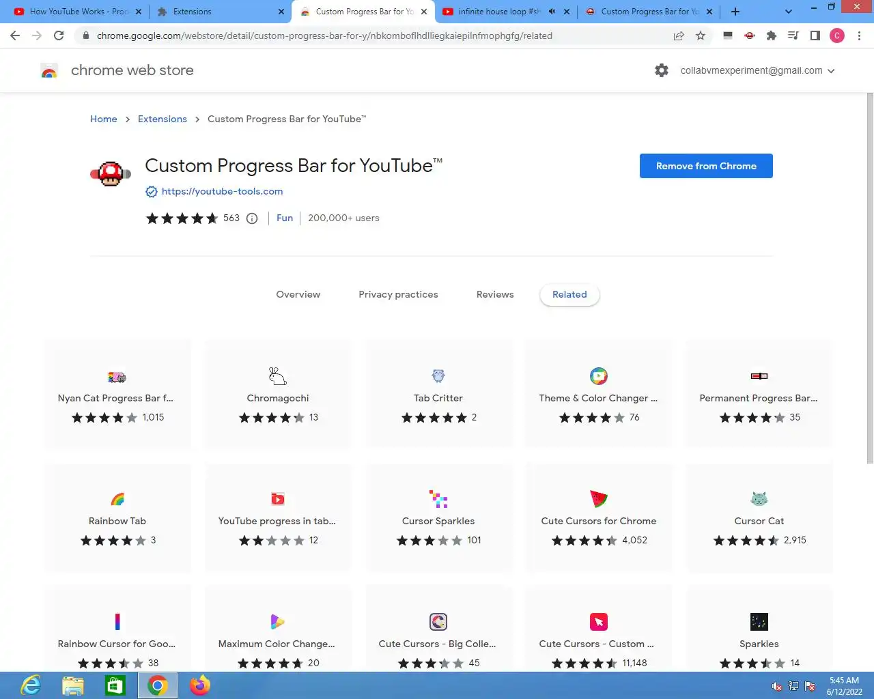Open the media control toolbar icon

(793, 35)
